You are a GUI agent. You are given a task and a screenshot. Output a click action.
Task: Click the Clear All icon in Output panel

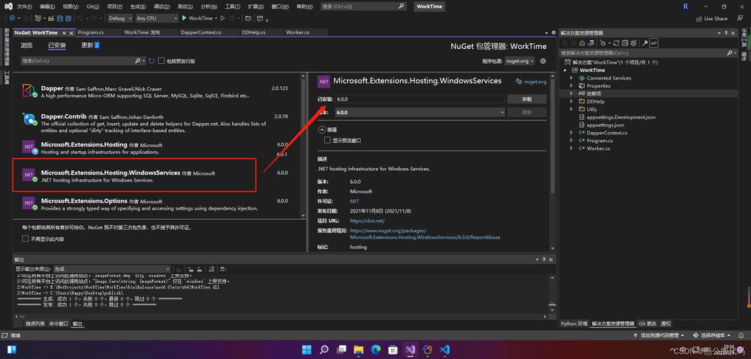(211, 269)
